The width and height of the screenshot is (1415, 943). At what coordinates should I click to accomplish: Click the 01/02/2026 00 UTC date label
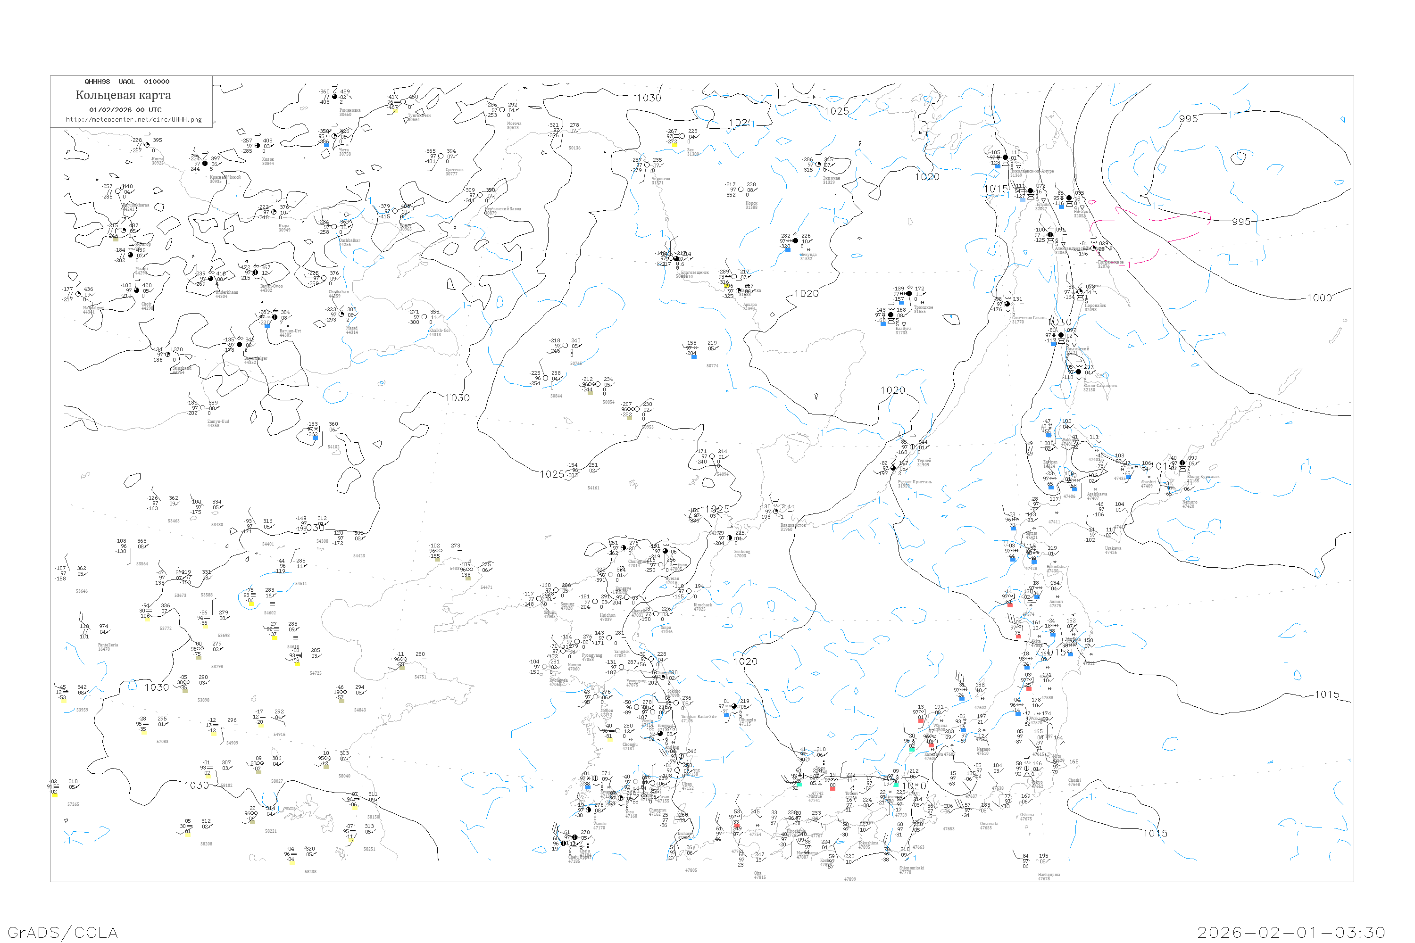(x=125, y=110)
